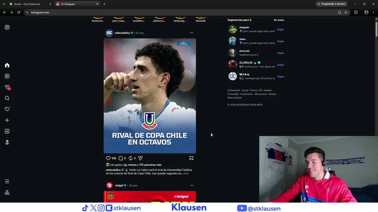Open Meta Verified footer link

234,98
